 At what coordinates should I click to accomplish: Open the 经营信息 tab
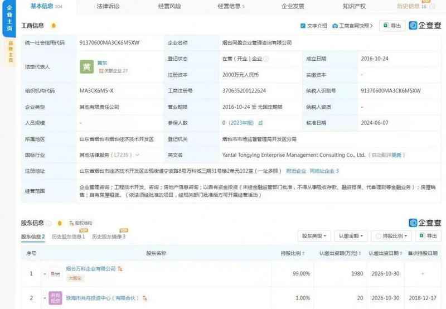pos(231,6)
